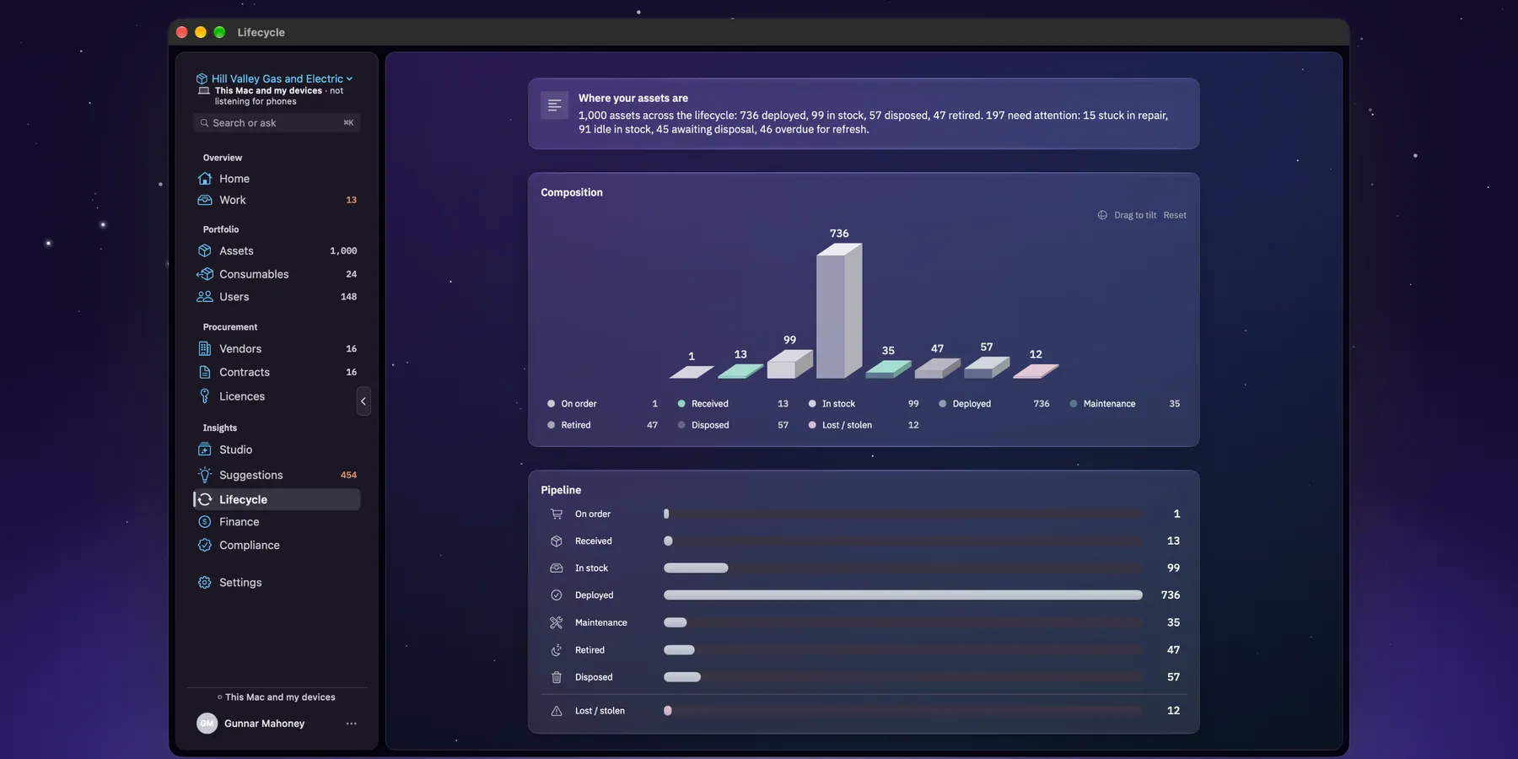Click the Maintenance tools icon in Pipeline

557,622
